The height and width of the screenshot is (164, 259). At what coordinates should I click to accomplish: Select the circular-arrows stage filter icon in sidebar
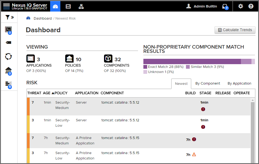pos(8,57)
